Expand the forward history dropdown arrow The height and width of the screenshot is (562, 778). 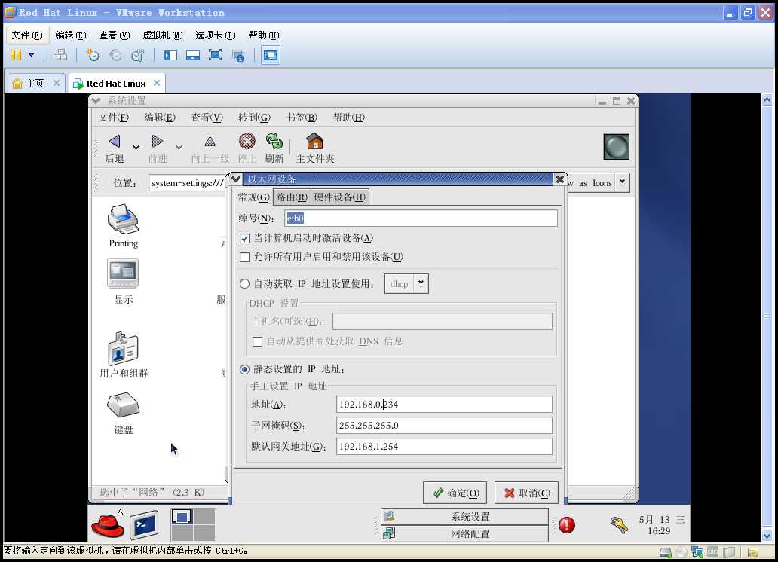click(x=179, y=147)
